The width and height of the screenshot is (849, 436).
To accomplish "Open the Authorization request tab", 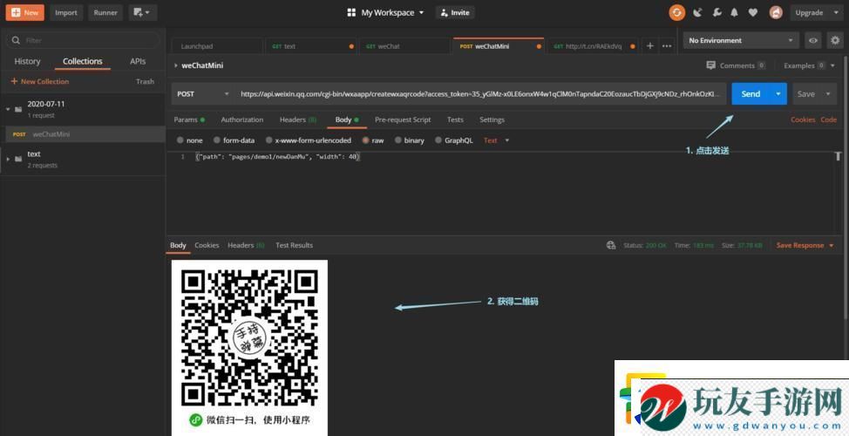I will point(242,119).
